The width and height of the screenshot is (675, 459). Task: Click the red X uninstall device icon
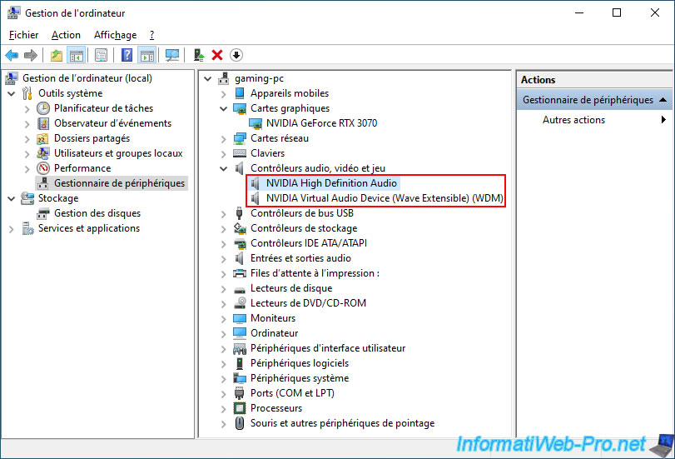[x=217, y=55]
